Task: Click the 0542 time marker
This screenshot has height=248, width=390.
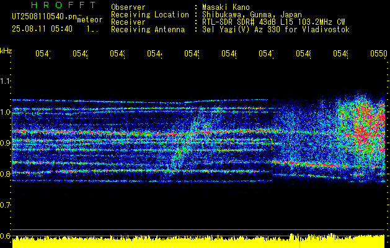Action: pyautogui.click(x=81, y=53)
